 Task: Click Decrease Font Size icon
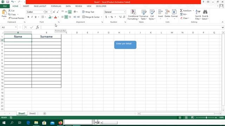point(58,12)
